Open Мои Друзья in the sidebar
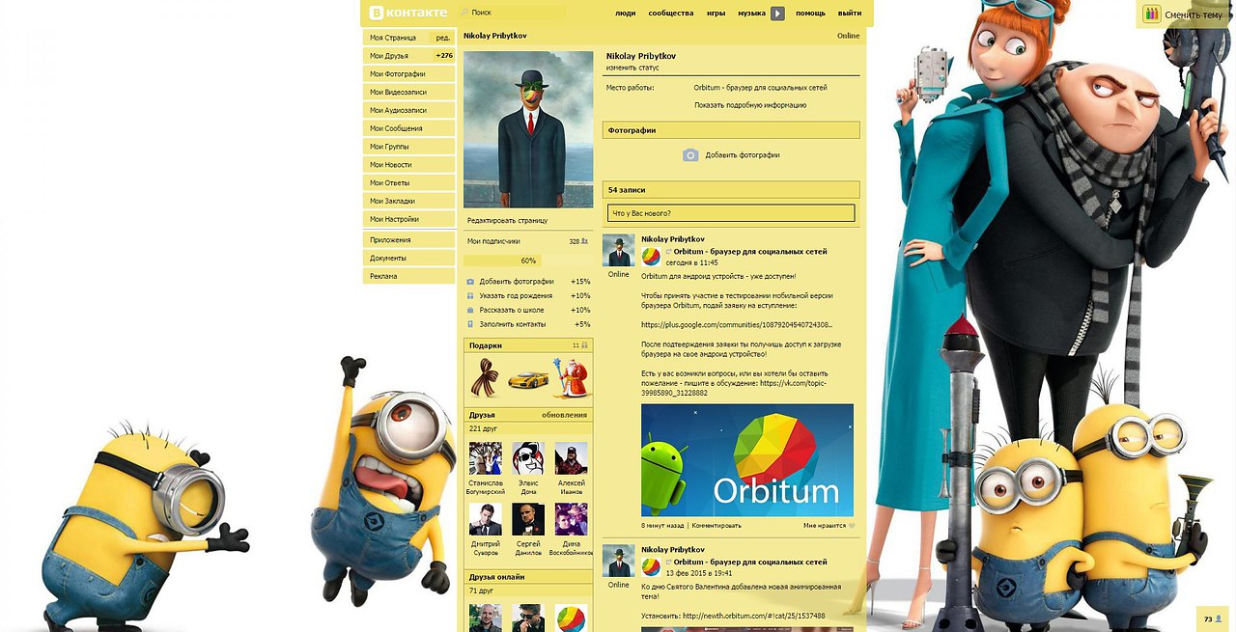 click(398, 56)
